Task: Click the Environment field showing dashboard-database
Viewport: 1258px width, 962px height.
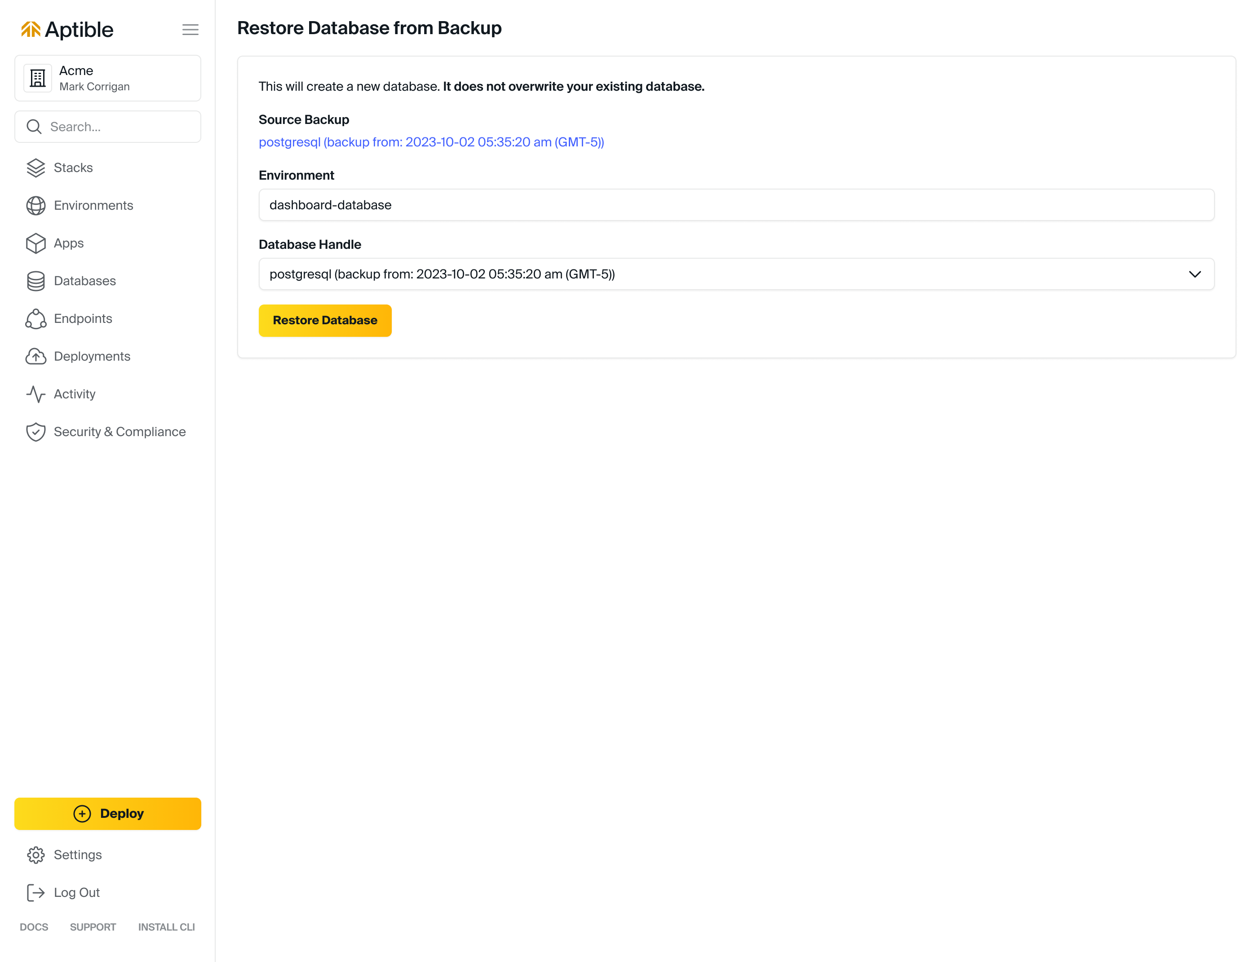Action: pos(736,205)
